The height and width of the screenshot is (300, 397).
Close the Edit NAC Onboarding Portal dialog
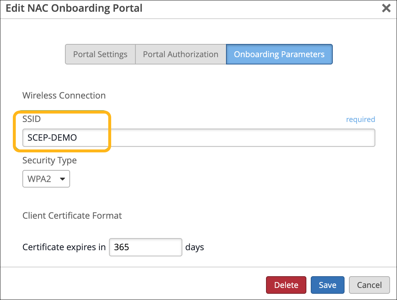point(386,8)
